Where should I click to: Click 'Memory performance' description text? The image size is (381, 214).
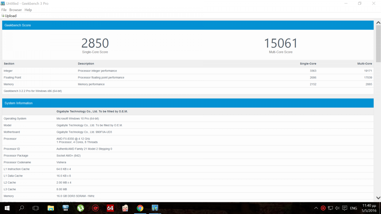click(x=91, y=84)
